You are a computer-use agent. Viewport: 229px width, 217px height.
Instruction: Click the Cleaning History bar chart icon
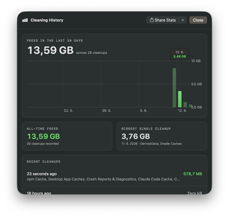tap(25, 20)
